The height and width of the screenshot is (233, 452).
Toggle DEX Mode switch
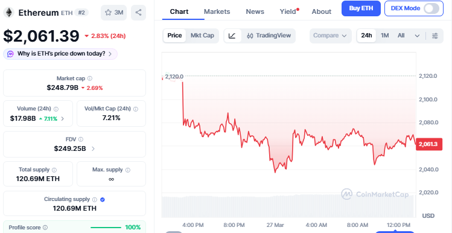coord(431,8)
